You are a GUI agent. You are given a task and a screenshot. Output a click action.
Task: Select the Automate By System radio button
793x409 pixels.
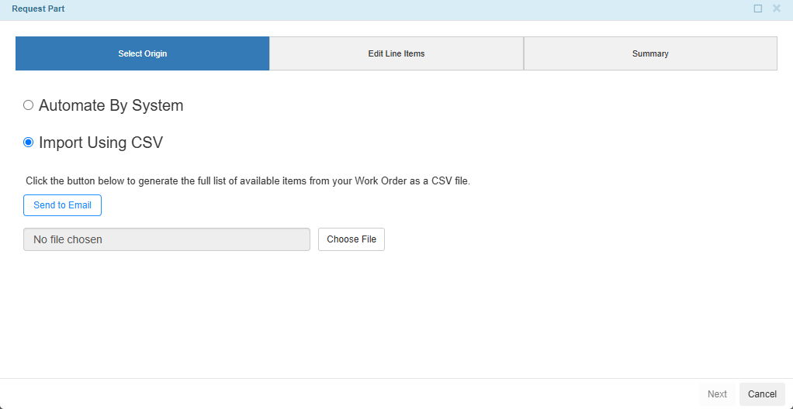(x=29, y=105)
